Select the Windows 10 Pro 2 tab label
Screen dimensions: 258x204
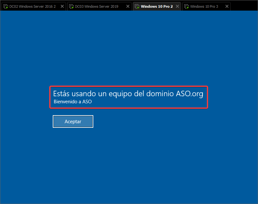[157, 6]
